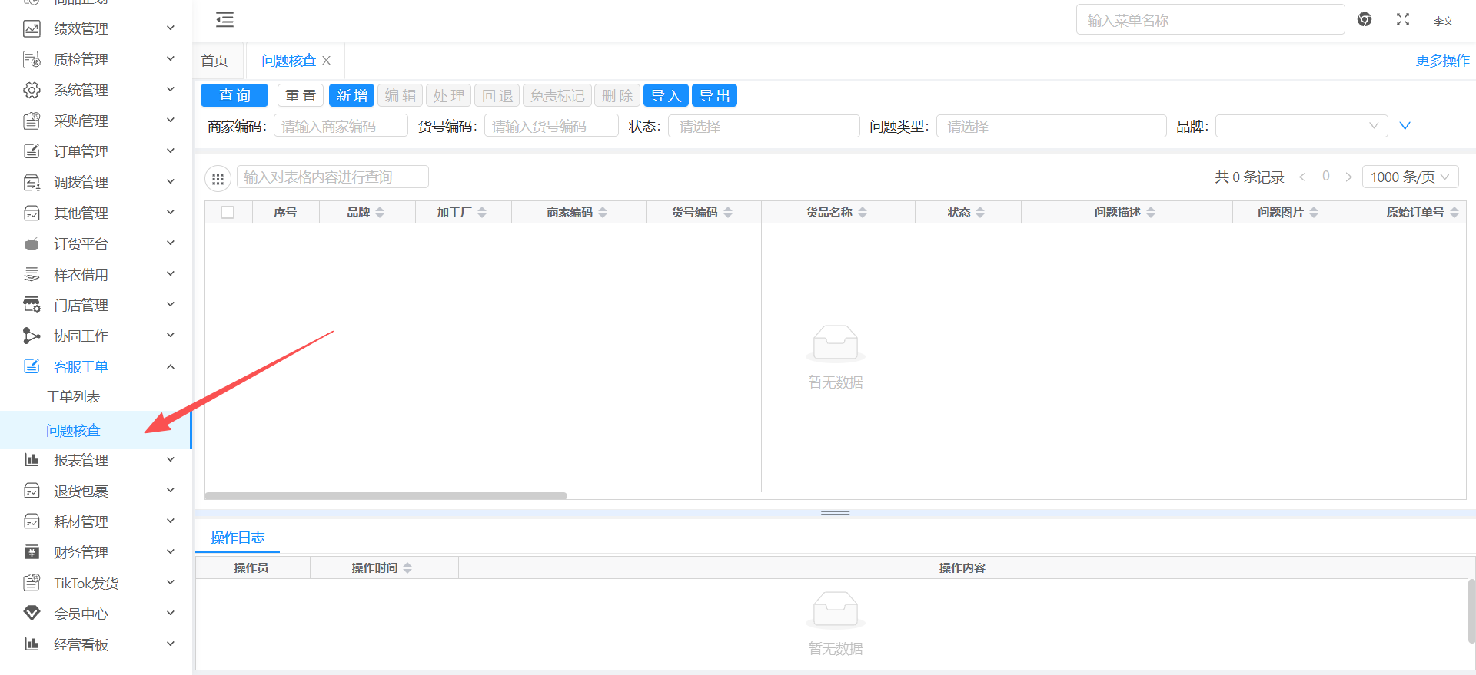This screenshot has height=675, width=1476.
Task: Open the 品牌 filter dropdown
Action: click(x=1301, y=126)
